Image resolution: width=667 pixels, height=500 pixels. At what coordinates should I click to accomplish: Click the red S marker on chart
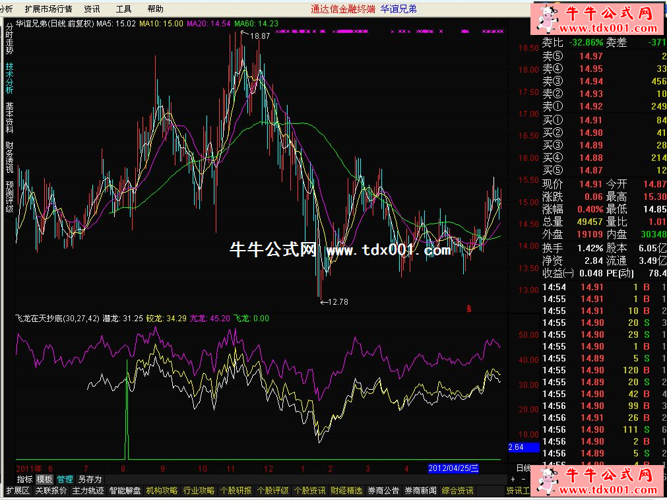pos(469,309)
